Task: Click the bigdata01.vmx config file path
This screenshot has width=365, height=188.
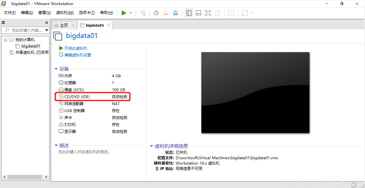Action: (227, 158)
